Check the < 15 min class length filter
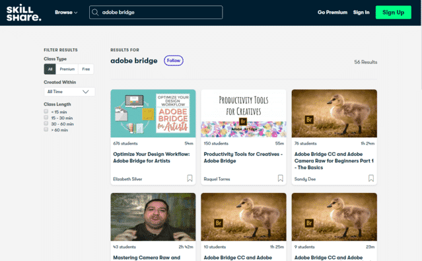The image size is (422, 261). coord(46,112)
